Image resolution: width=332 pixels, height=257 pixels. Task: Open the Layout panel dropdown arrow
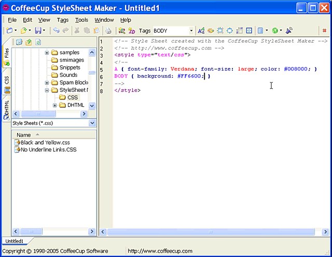coord(267,31)
